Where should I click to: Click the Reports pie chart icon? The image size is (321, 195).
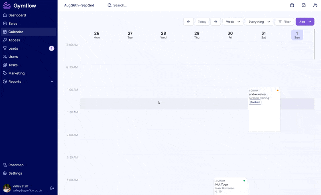(5, 81)
